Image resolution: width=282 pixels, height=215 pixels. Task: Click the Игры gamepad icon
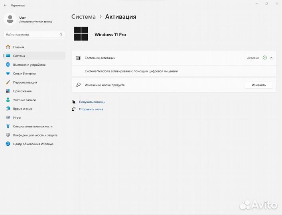[8, 117]
